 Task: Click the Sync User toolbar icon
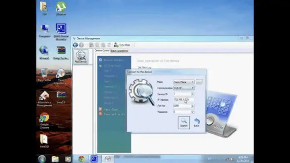(x=122, y=45)
